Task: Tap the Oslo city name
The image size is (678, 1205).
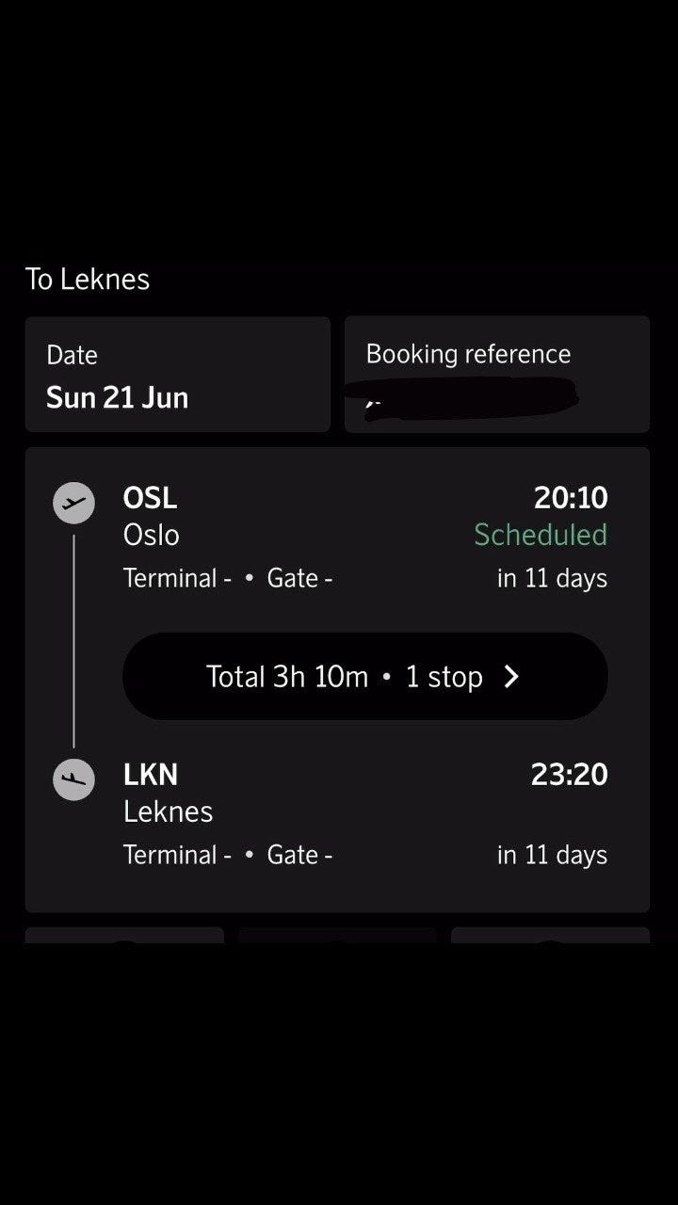Action: pyautogui.click(x=151, y=535)
